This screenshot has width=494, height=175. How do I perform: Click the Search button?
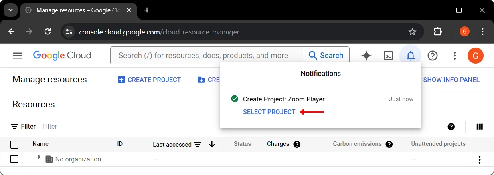pos(326,56)
